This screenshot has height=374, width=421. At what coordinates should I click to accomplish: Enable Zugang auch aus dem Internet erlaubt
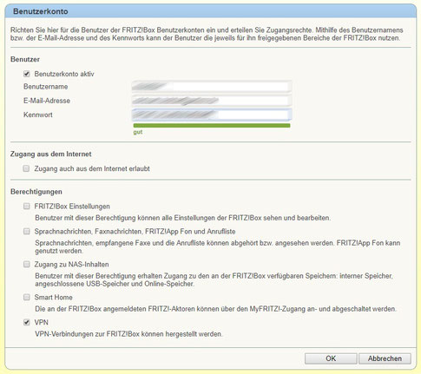(x=26, y=168)
